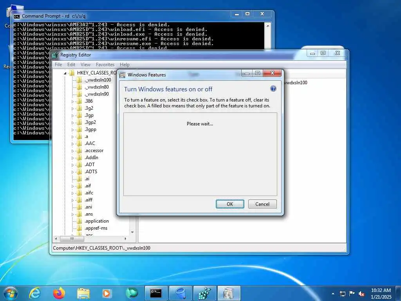Switch to the blue bucket taskbar application
401x301 pixels.
click(x=180, y=293)
